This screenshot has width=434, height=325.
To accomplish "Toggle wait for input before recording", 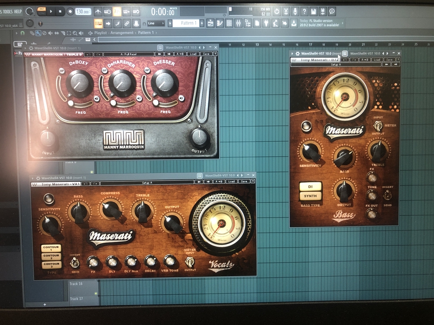I will pos(107,12).
